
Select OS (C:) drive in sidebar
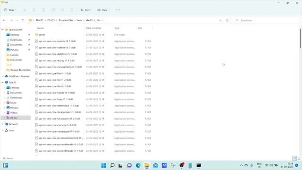click(x=14, y=118)
